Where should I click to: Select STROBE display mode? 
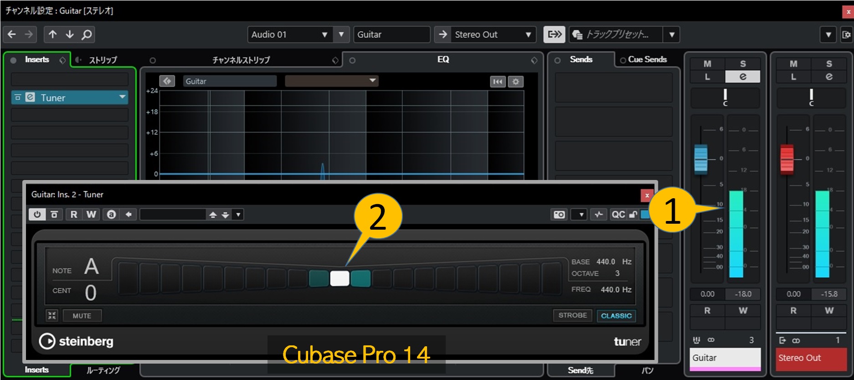pos(573,315)
